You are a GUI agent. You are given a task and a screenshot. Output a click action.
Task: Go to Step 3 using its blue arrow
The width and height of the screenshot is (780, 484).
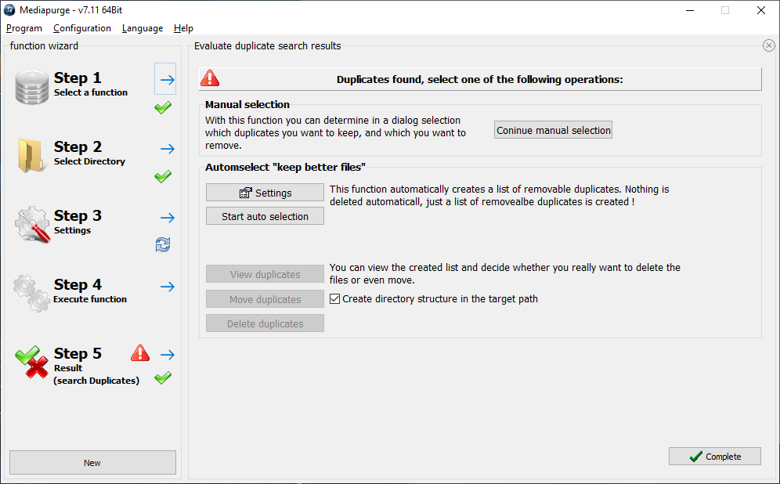tap(167, 218)
